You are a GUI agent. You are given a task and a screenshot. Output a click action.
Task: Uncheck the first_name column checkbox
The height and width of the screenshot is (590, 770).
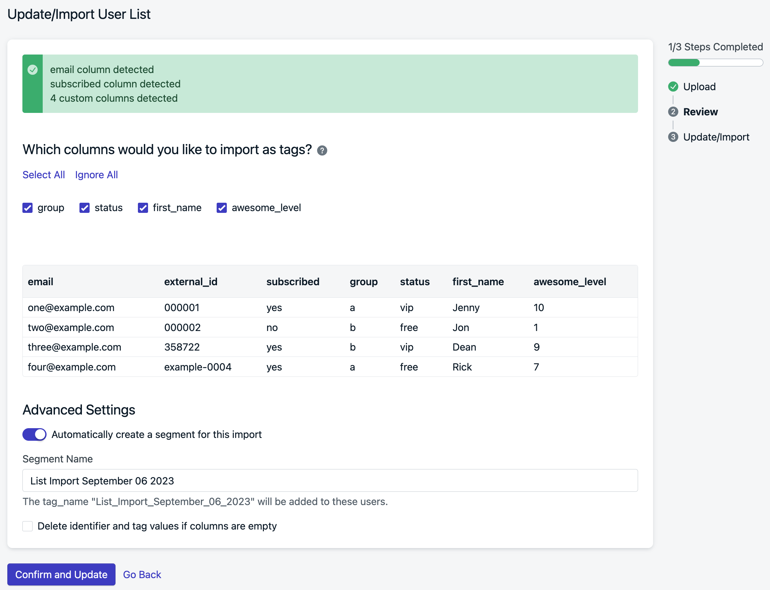click(143, 208)
